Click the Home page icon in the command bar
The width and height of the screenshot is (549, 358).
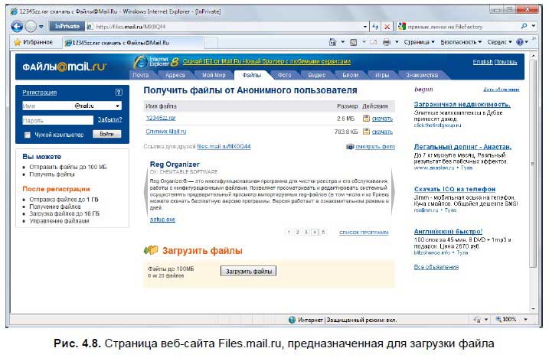pos(332,42)
